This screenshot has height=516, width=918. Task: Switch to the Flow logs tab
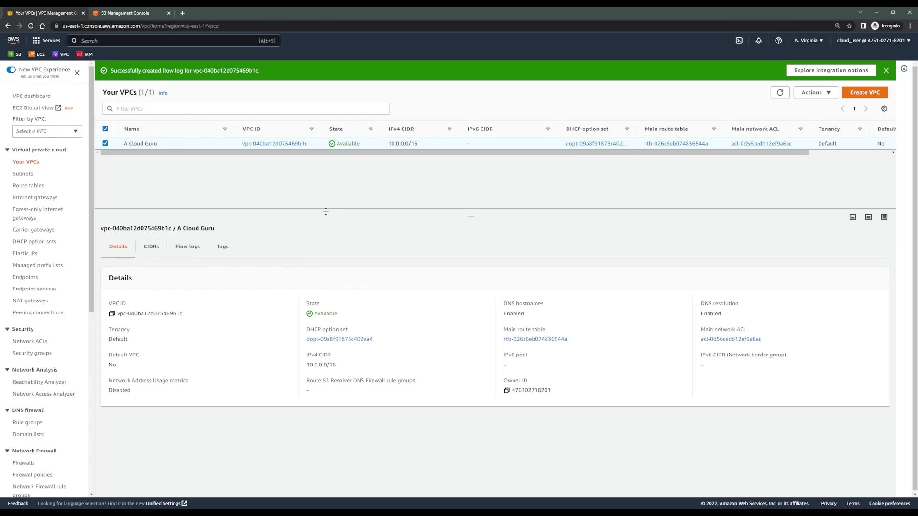[187, 247]
